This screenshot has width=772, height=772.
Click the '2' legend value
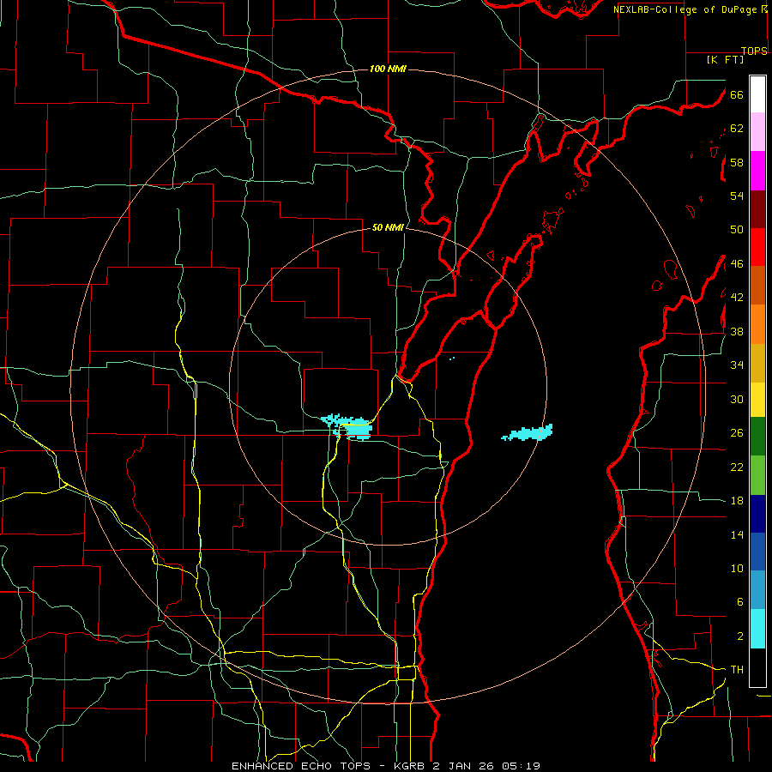pyautogui.click(x=739, y=636)
